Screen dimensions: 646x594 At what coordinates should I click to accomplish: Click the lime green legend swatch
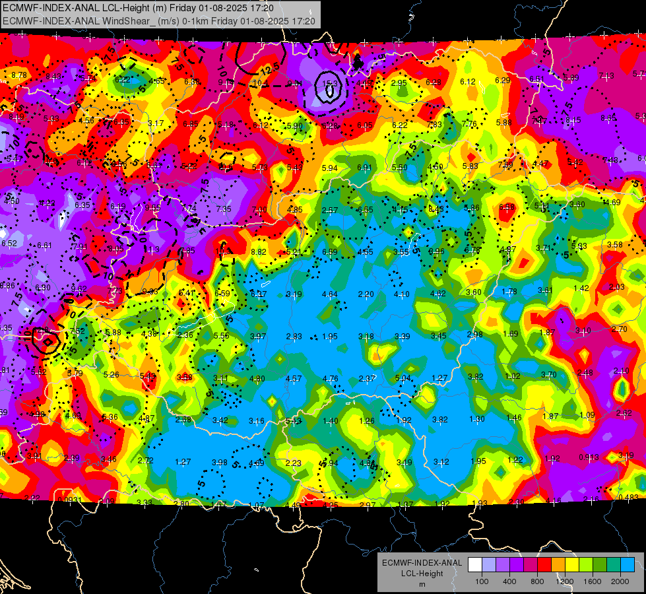click(586, 564)
